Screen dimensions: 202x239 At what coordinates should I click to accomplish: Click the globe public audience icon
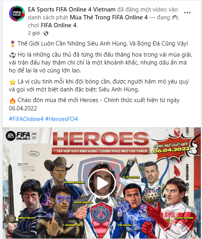[x=46, y=33]
